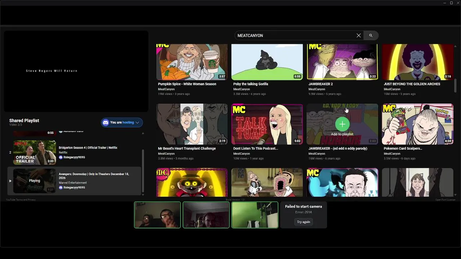Open the YouTube Terms and Privacy link
Image resolution: width=461 pixels, height=259 pixels.
coord(21,200)
